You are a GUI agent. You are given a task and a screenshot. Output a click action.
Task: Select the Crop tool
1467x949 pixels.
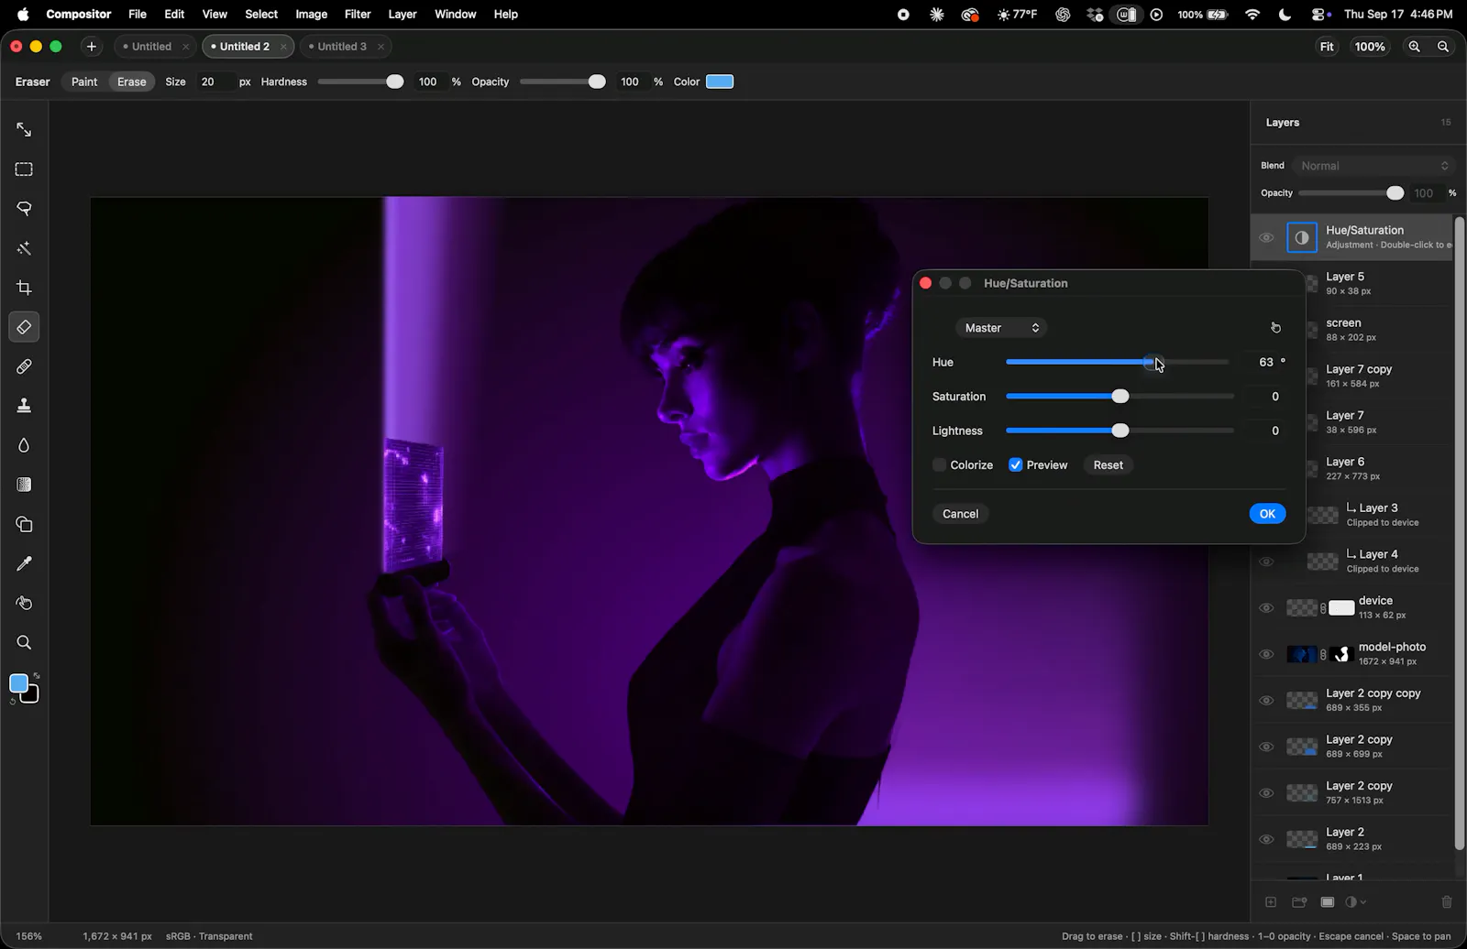click(x=24, y=288)
